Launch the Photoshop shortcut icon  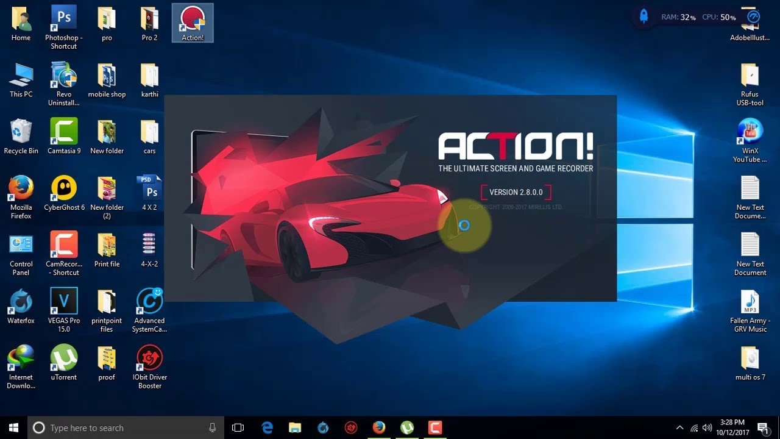coord(64,27)
